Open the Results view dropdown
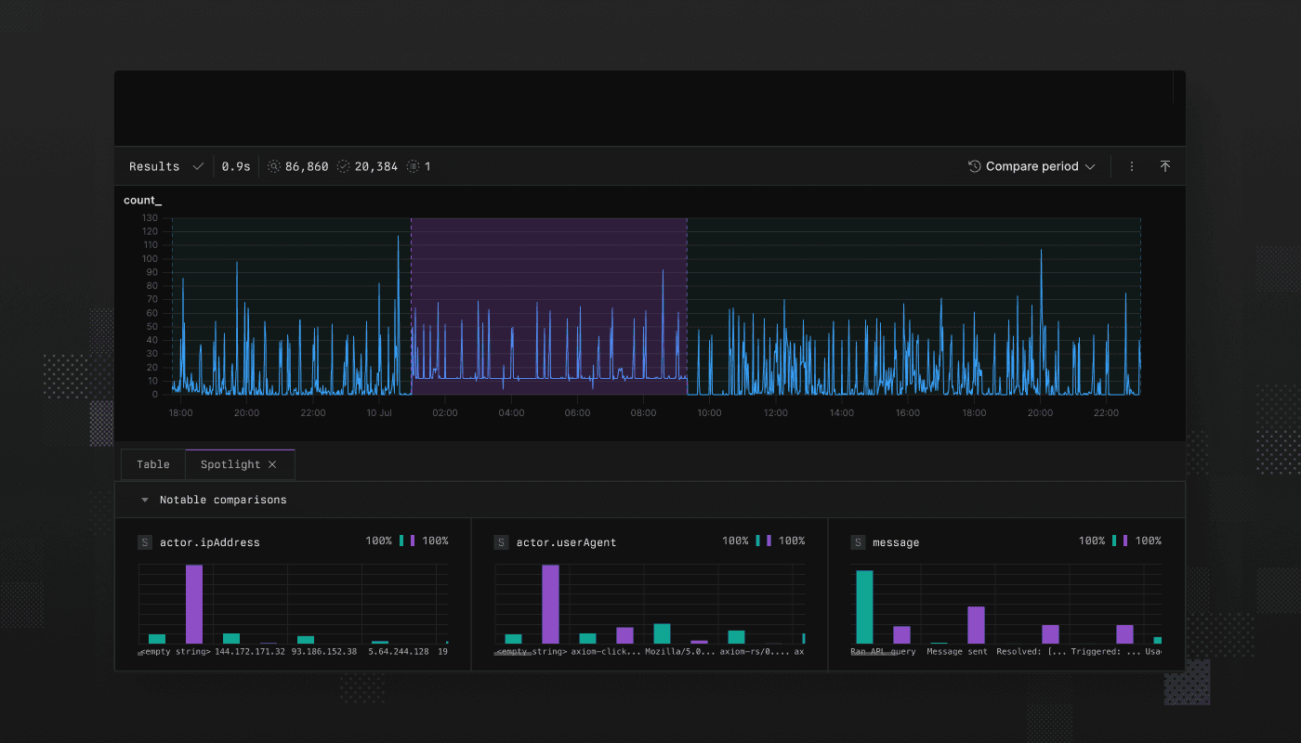The image size is (1301, 743). click(165, 165)
